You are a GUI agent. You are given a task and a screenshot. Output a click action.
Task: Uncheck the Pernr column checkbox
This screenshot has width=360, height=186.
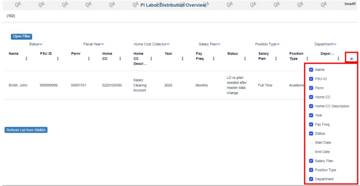click(311, 88)
